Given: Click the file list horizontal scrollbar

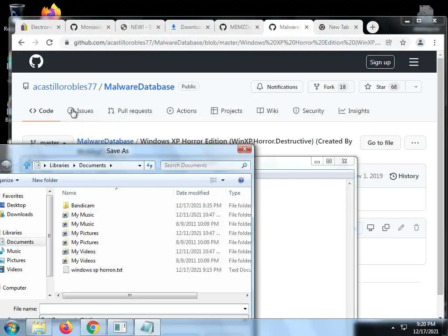Looking at the screenshot, I should point(129,295).
